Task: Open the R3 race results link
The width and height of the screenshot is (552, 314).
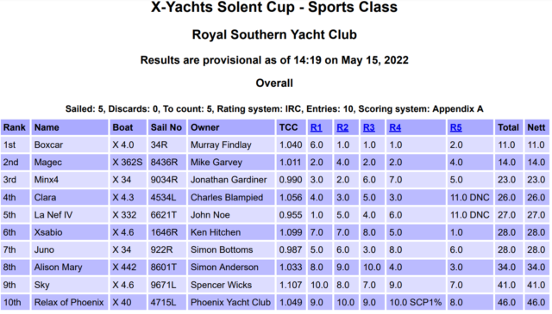Action: pyautogui.click(x=368, y=127)
